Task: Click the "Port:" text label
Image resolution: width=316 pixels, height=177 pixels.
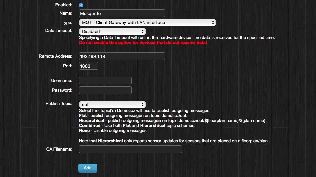Action: click(67, 66)
